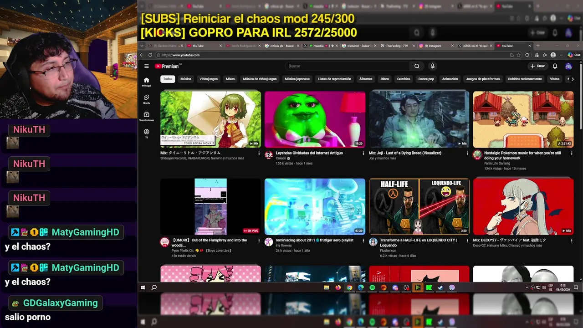The image size is (583, 328).
Task: Launch Chrome from the taskbar
Action: [349, 287]
